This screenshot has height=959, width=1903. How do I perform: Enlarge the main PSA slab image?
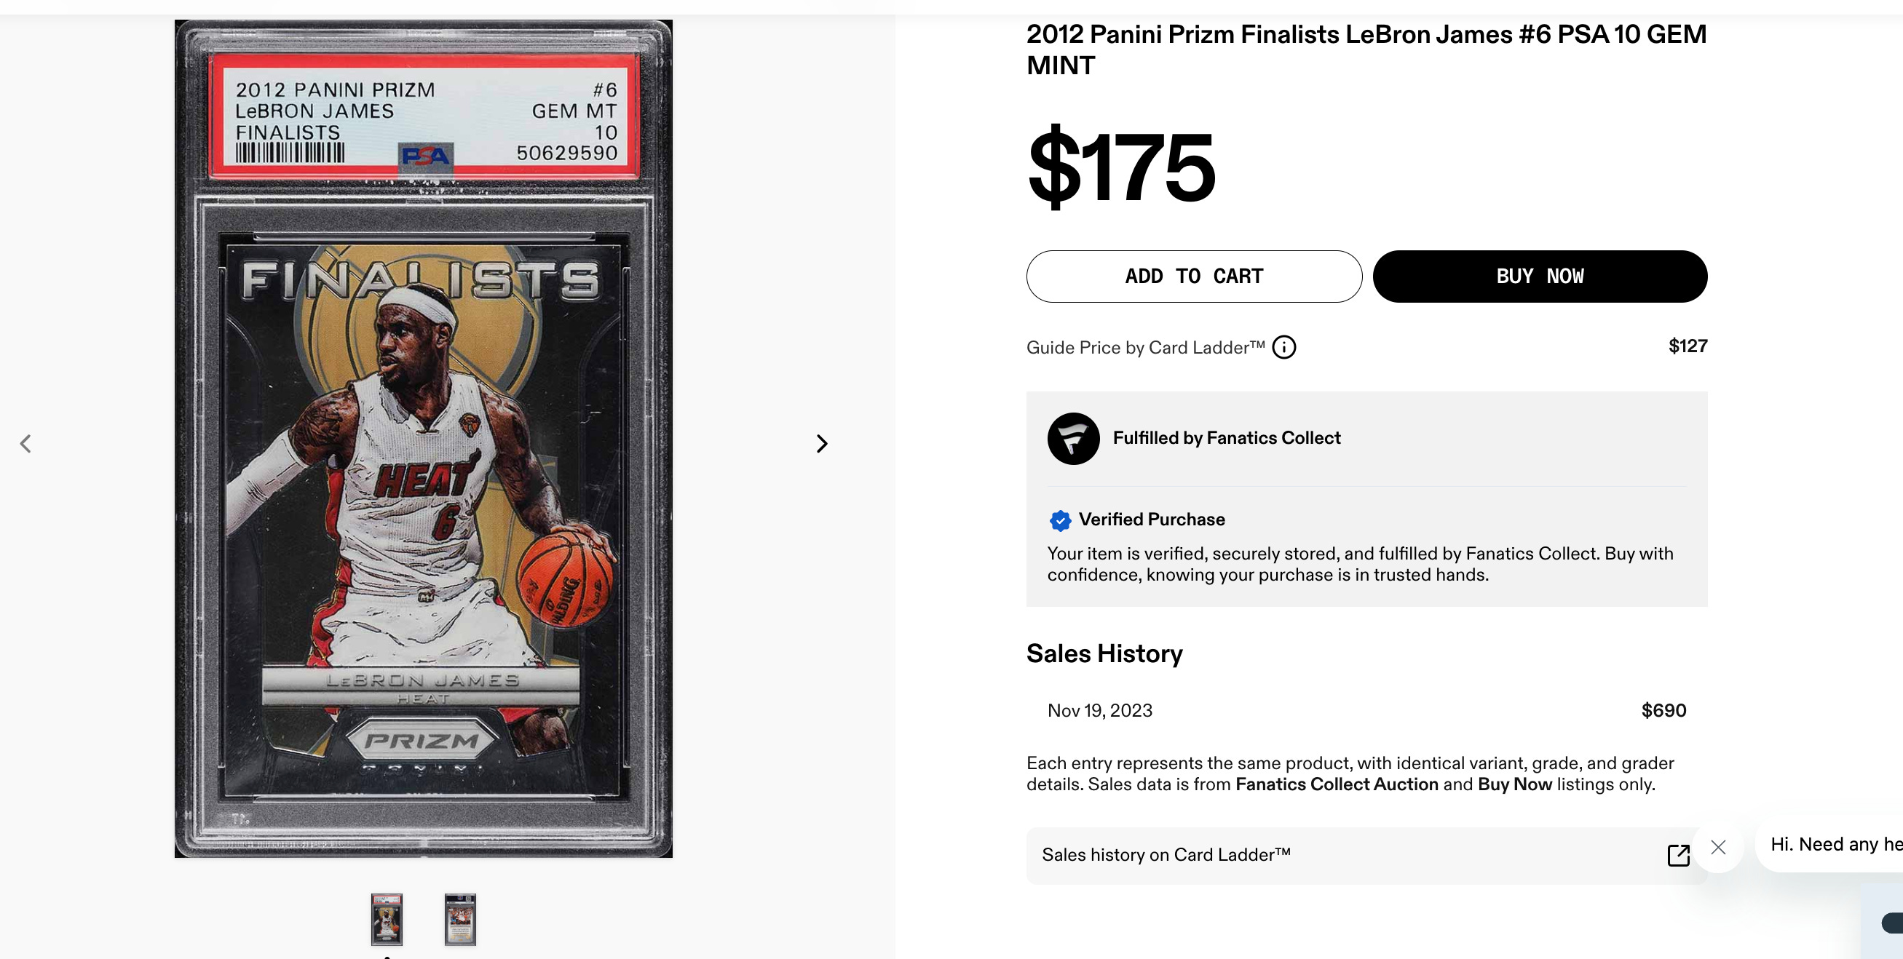click(423, 439)
